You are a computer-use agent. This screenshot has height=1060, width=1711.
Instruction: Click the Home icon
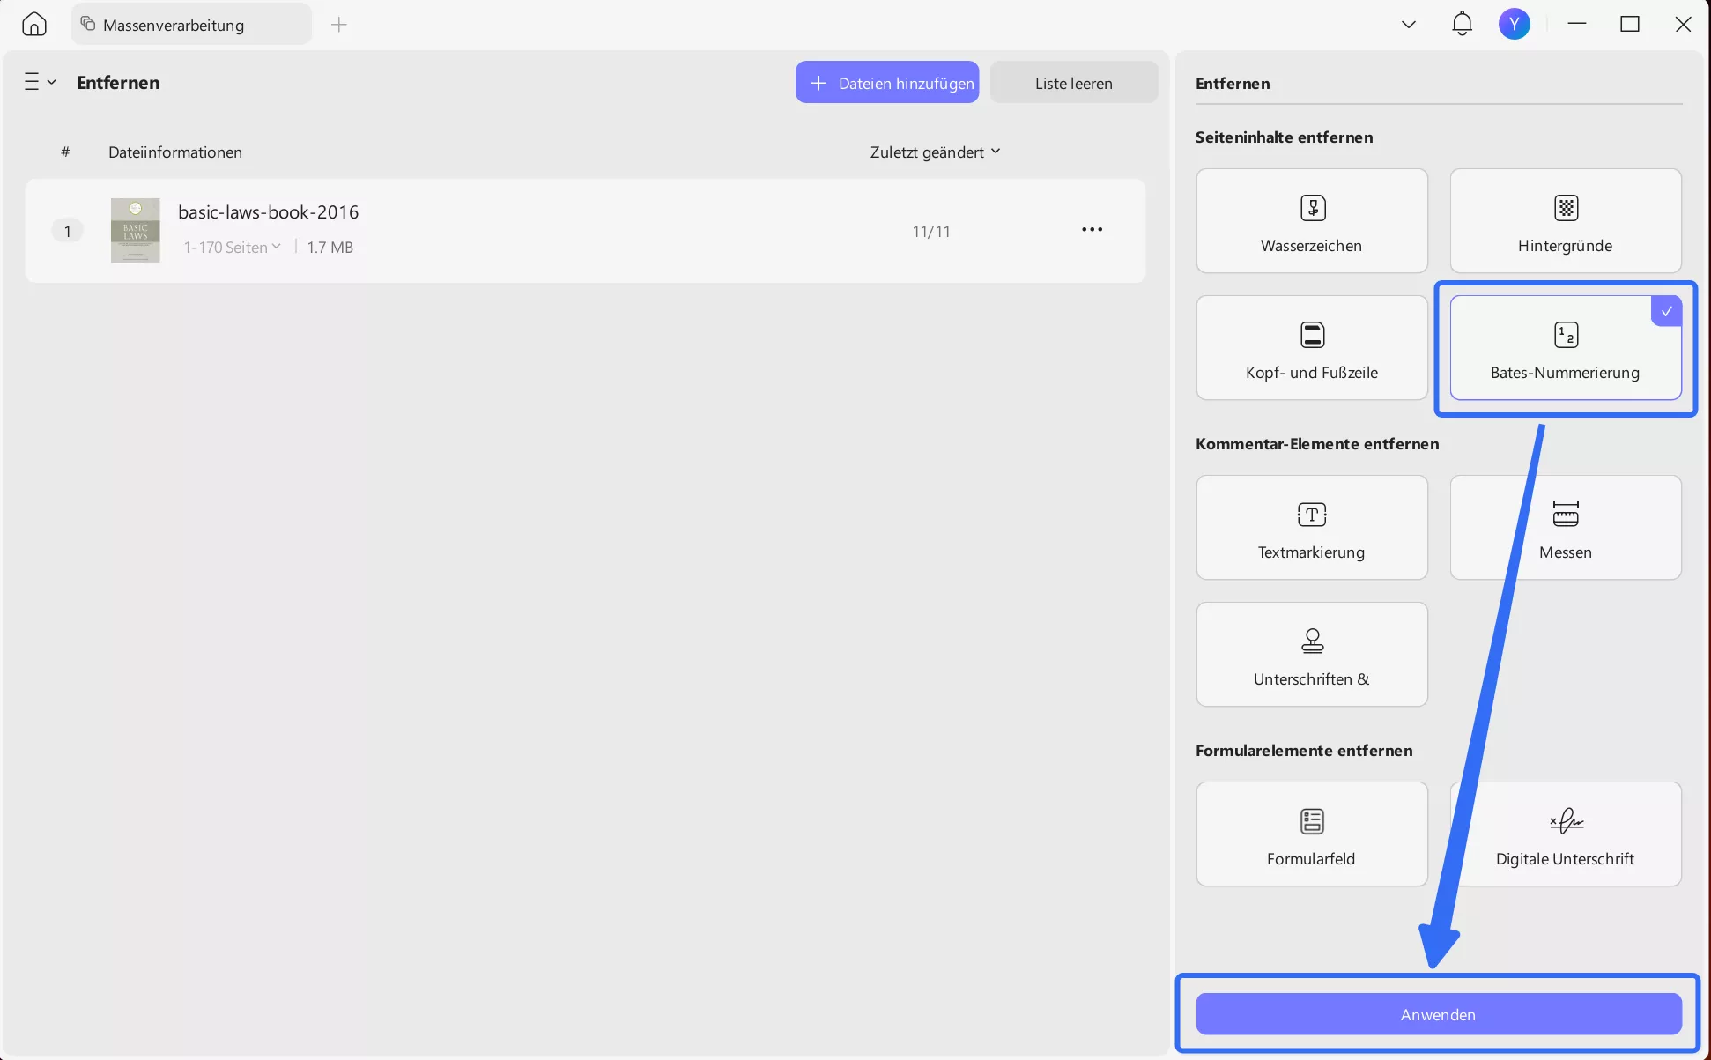34,24
